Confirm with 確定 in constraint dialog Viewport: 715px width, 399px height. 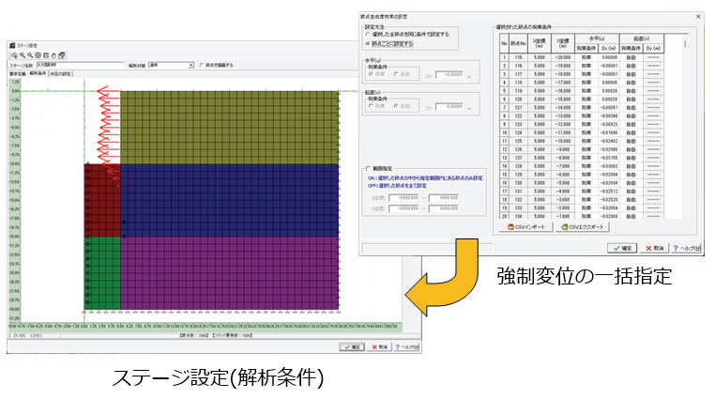point(622,248)
